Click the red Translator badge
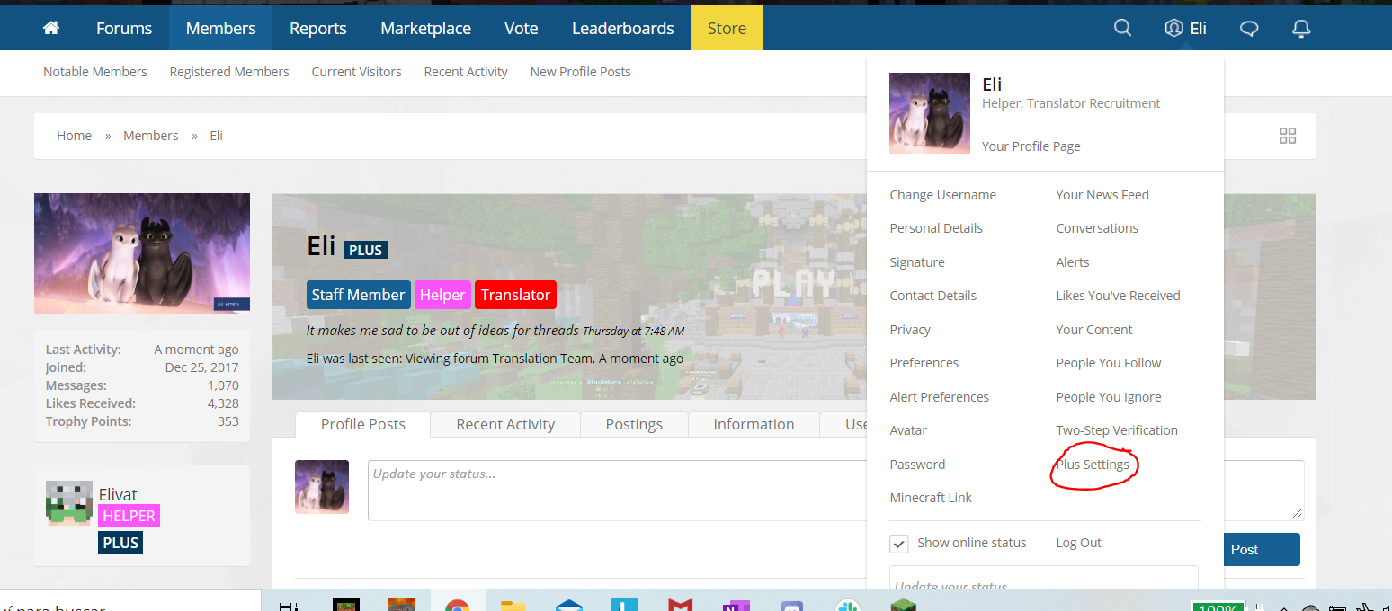This screenshot has width=1392, height=611. tap(515, 295)
